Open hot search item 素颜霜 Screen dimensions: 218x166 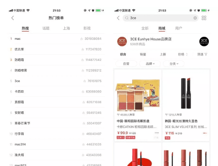(56, 102)
